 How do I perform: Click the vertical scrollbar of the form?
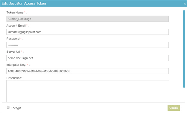coord(184,49)
